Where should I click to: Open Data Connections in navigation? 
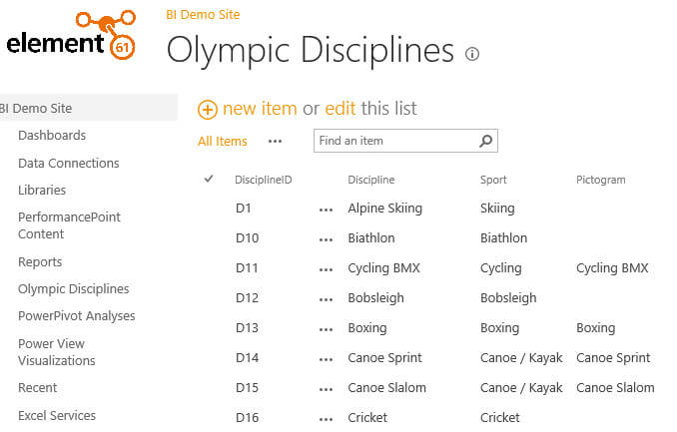tap(69, 163)
